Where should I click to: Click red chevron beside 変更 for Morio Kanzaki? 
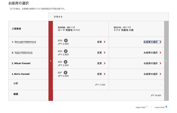click(104, 74)
